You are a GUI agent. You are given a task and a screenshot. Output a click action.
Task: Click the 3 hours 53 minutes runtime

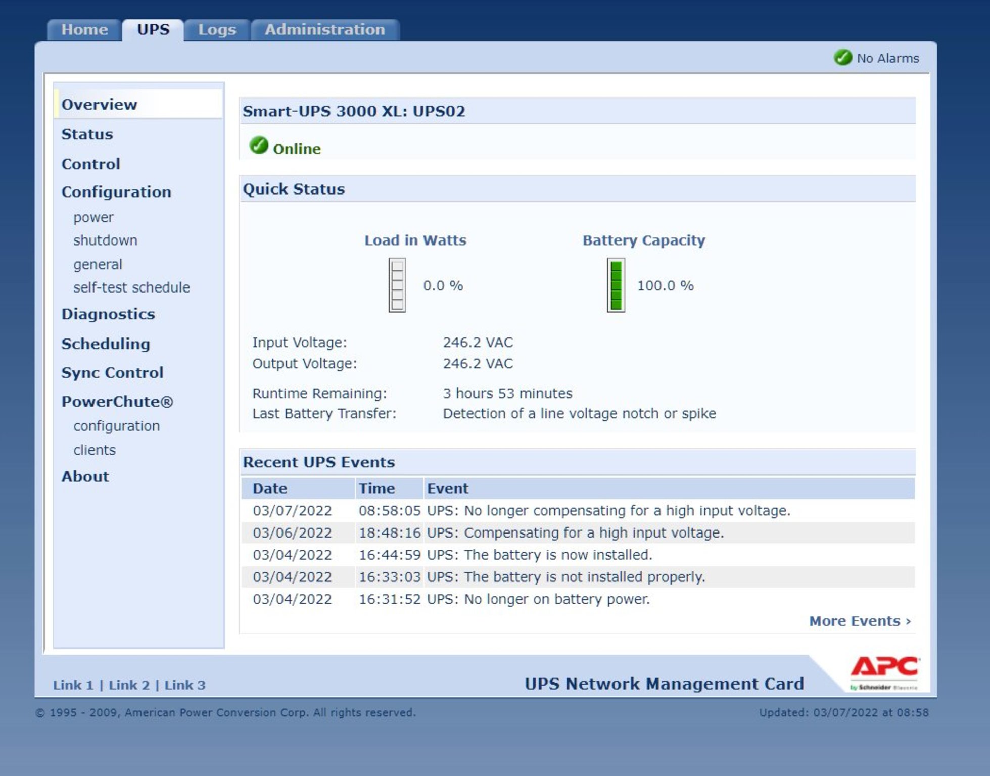click(x=507, y=394)
